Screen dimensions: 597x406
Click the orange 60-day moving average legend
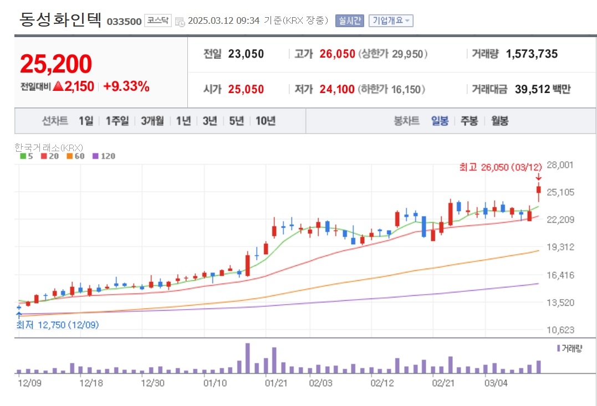click(70, 156)
